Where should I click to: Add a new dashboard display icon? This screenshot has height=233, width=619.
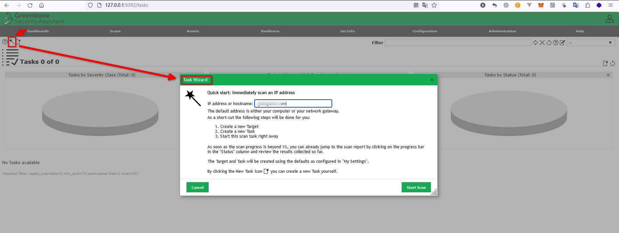[x=605, y=63]
